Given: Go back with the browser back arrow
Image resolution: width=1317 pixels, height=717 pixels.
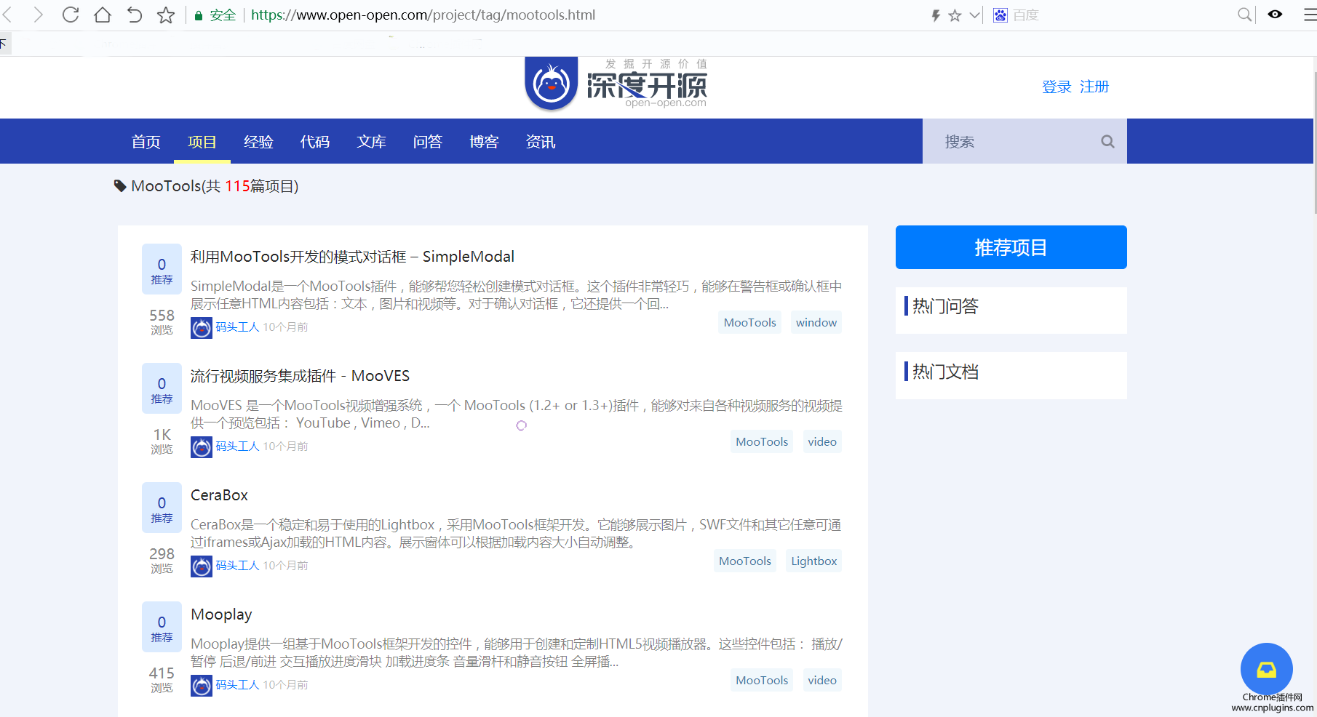Looking at the screenshot, I should coord(7,15).
